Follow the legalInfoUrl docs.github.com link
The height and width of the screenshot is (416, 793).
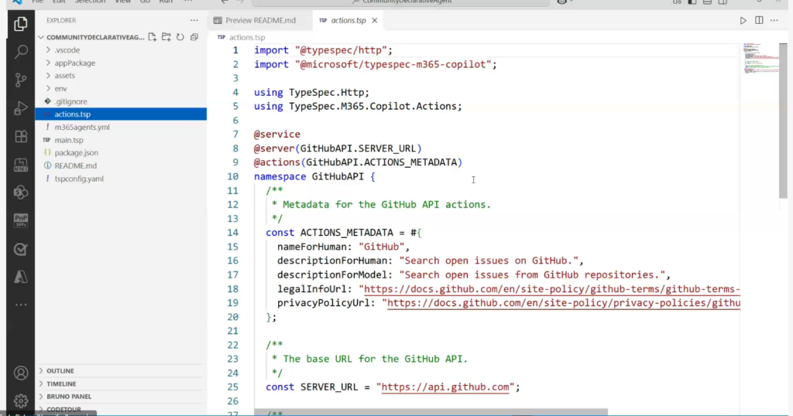point(551,288)
